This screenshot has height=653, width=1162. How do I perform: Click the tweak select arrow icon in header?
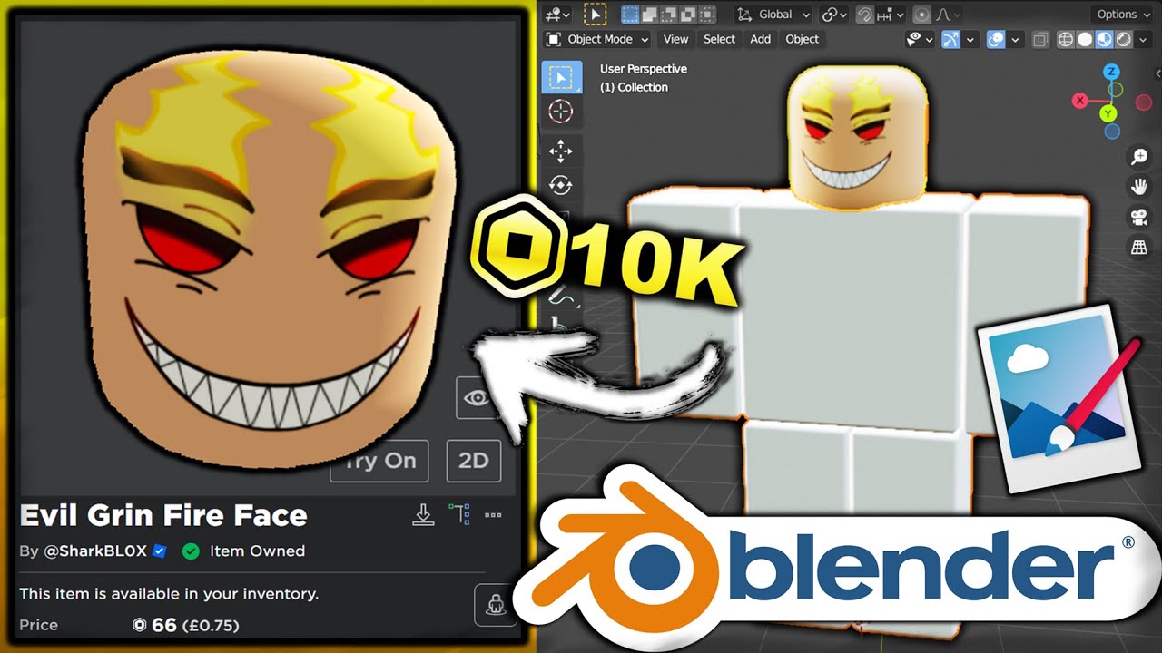595,15
